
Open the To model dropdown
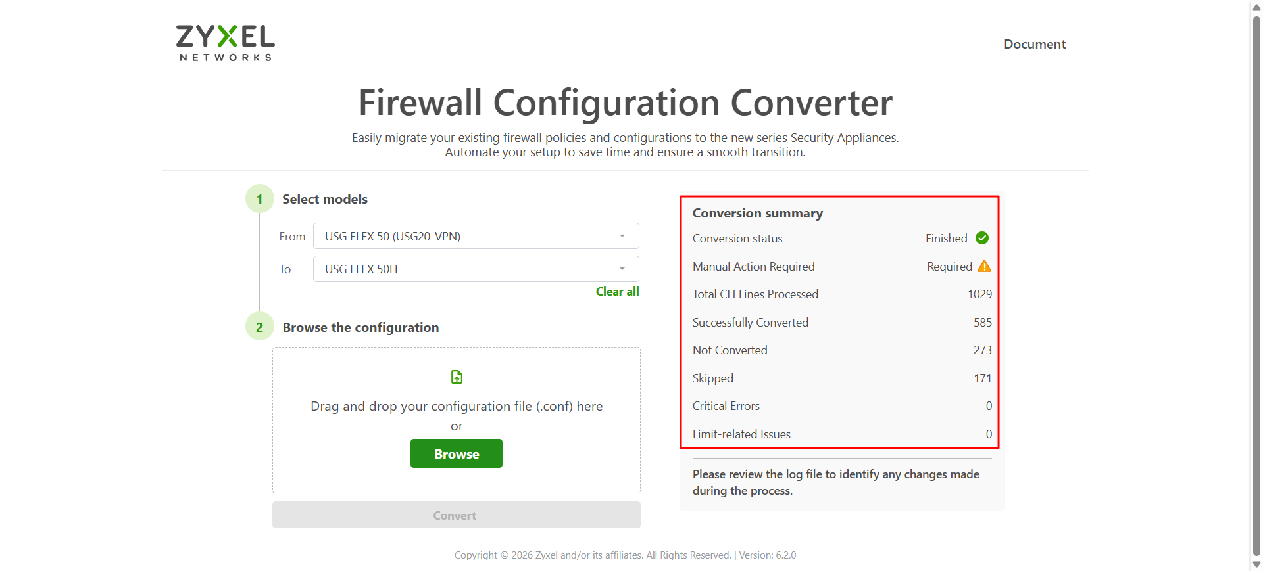[x=476, y=269]
